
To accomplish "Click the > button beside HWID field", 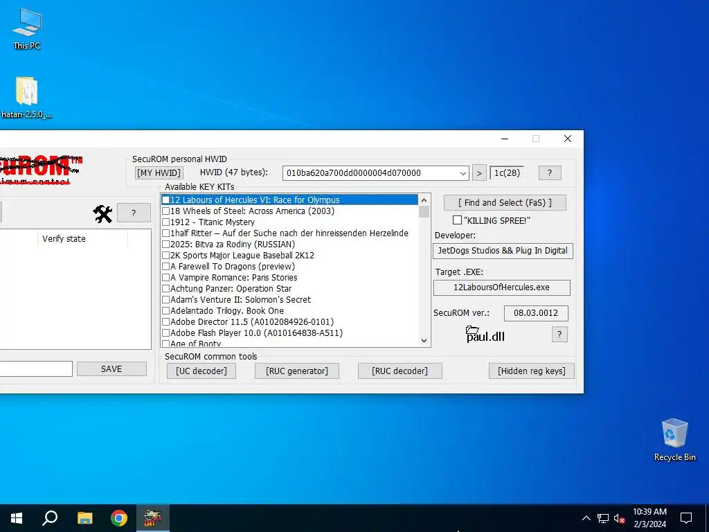I will 479,172.
